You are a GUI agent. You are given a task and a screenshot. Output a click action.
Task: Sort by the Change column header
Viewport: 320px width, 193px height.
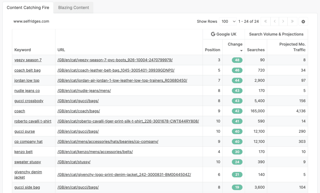pos(235,44)
